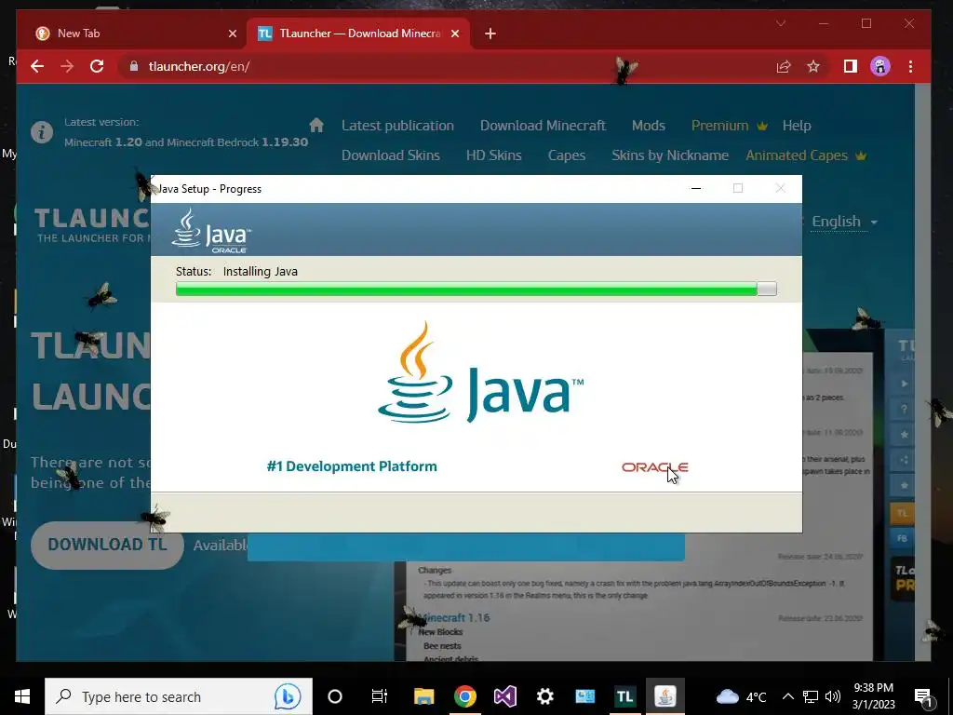The image size is (953, 715).
Task: Open Visual Studio from taskbar
Action: pos(505,696)
